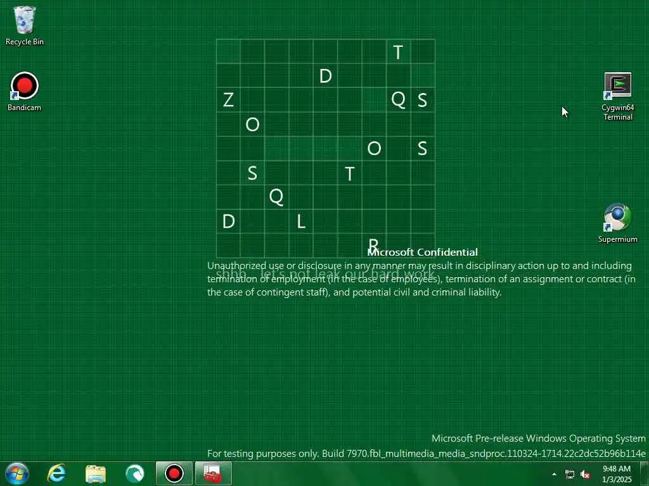Switch to Bandicam recorder in the taskbar
Image resolution: width=649 pixels, height=486 pixels.
[x=174, y=473]
